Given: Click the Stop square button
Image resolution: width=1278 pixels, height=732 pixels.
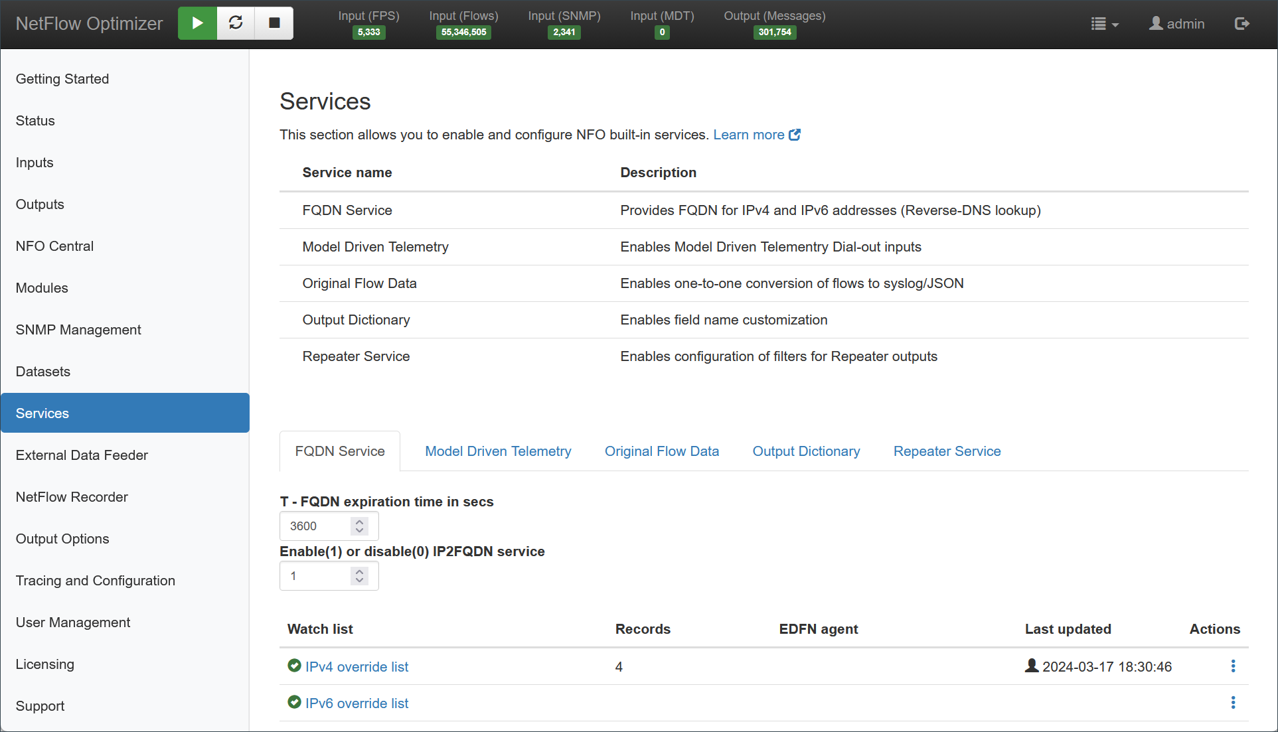Looking at the screenshot, I should click(274, 23).
